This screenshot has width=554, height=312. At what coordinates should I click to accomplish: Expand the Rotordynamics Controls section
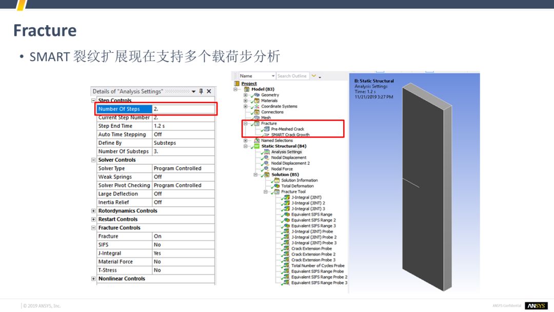[93, 211]
